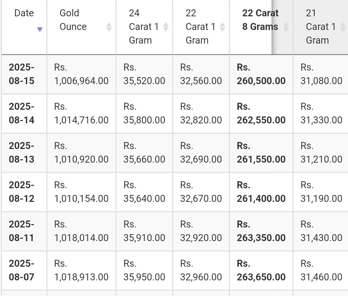
Task: Select Rs. 260,500.00 bold price cell
Action: click(x=261, y=74)
